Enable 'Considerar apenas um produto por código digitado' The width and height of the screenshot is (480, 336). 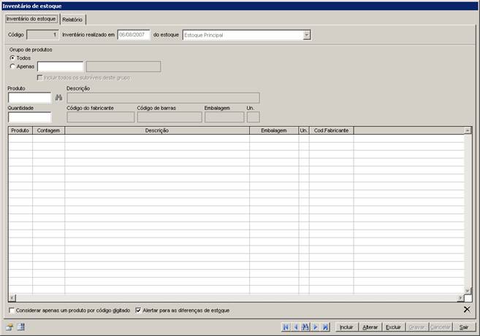(12, 310)
